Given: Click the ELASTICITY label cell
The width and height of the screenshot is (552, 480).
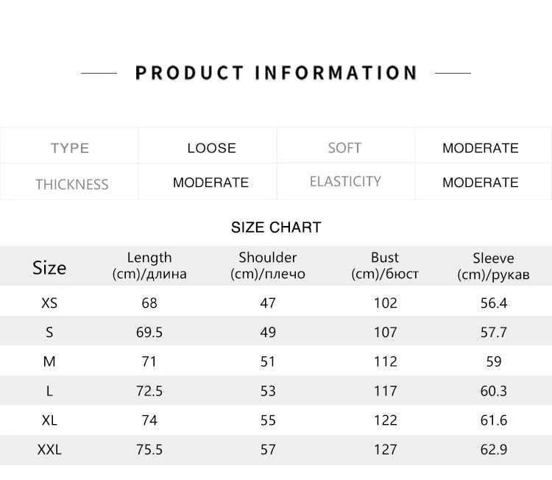Looking at the screenshot, I should pos(345,181).
